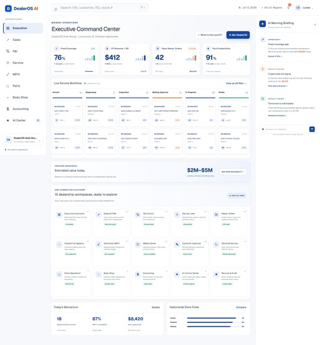320x345 pixels.
Task: Click the Fixed coverage gap wrench icon
Action: point(262,40)
